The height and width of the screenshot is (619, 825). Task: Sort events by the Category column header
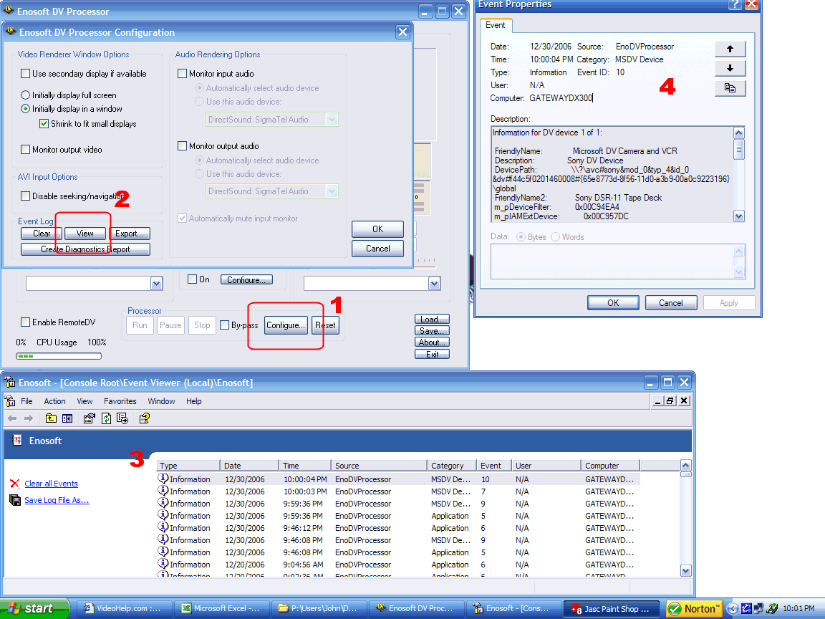[452, 465]
